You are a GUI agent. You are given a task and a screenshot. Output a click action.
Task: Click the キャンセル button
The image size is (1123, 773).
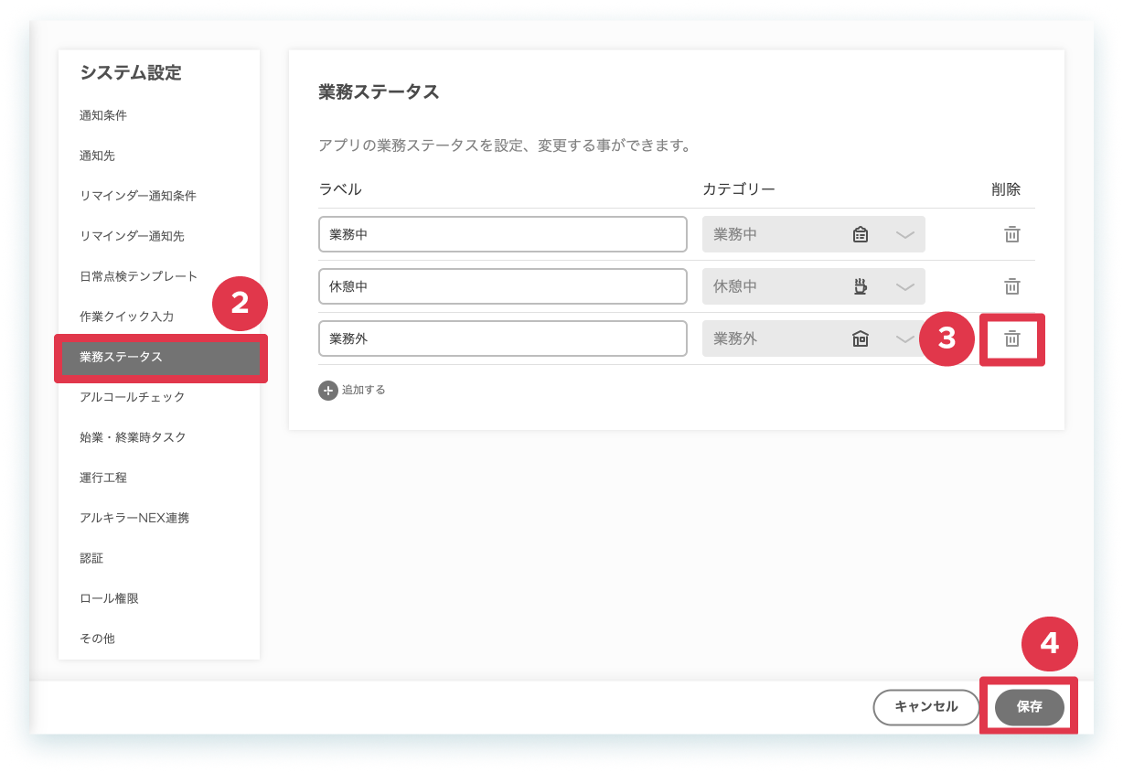926,707
